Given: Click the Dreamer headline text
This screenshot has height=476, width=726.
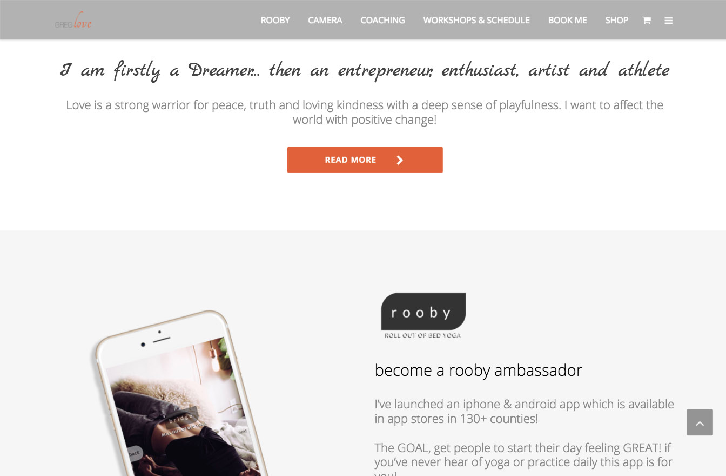Looking at the screenshot, I should (365, 71).
